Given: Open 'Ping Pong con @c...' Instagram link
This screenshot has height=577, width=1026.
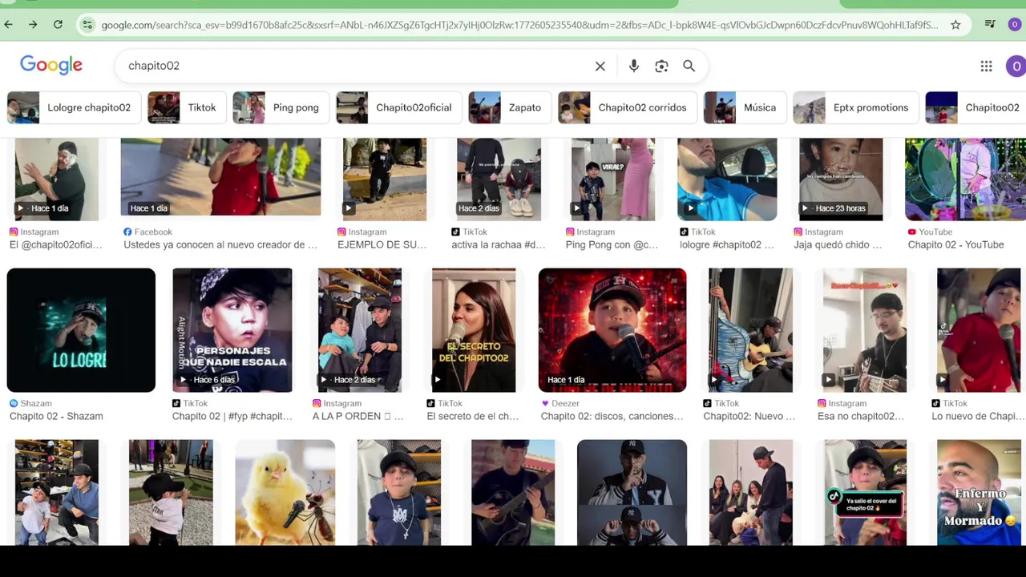Looking at the screenshot, I should [612, 244].
